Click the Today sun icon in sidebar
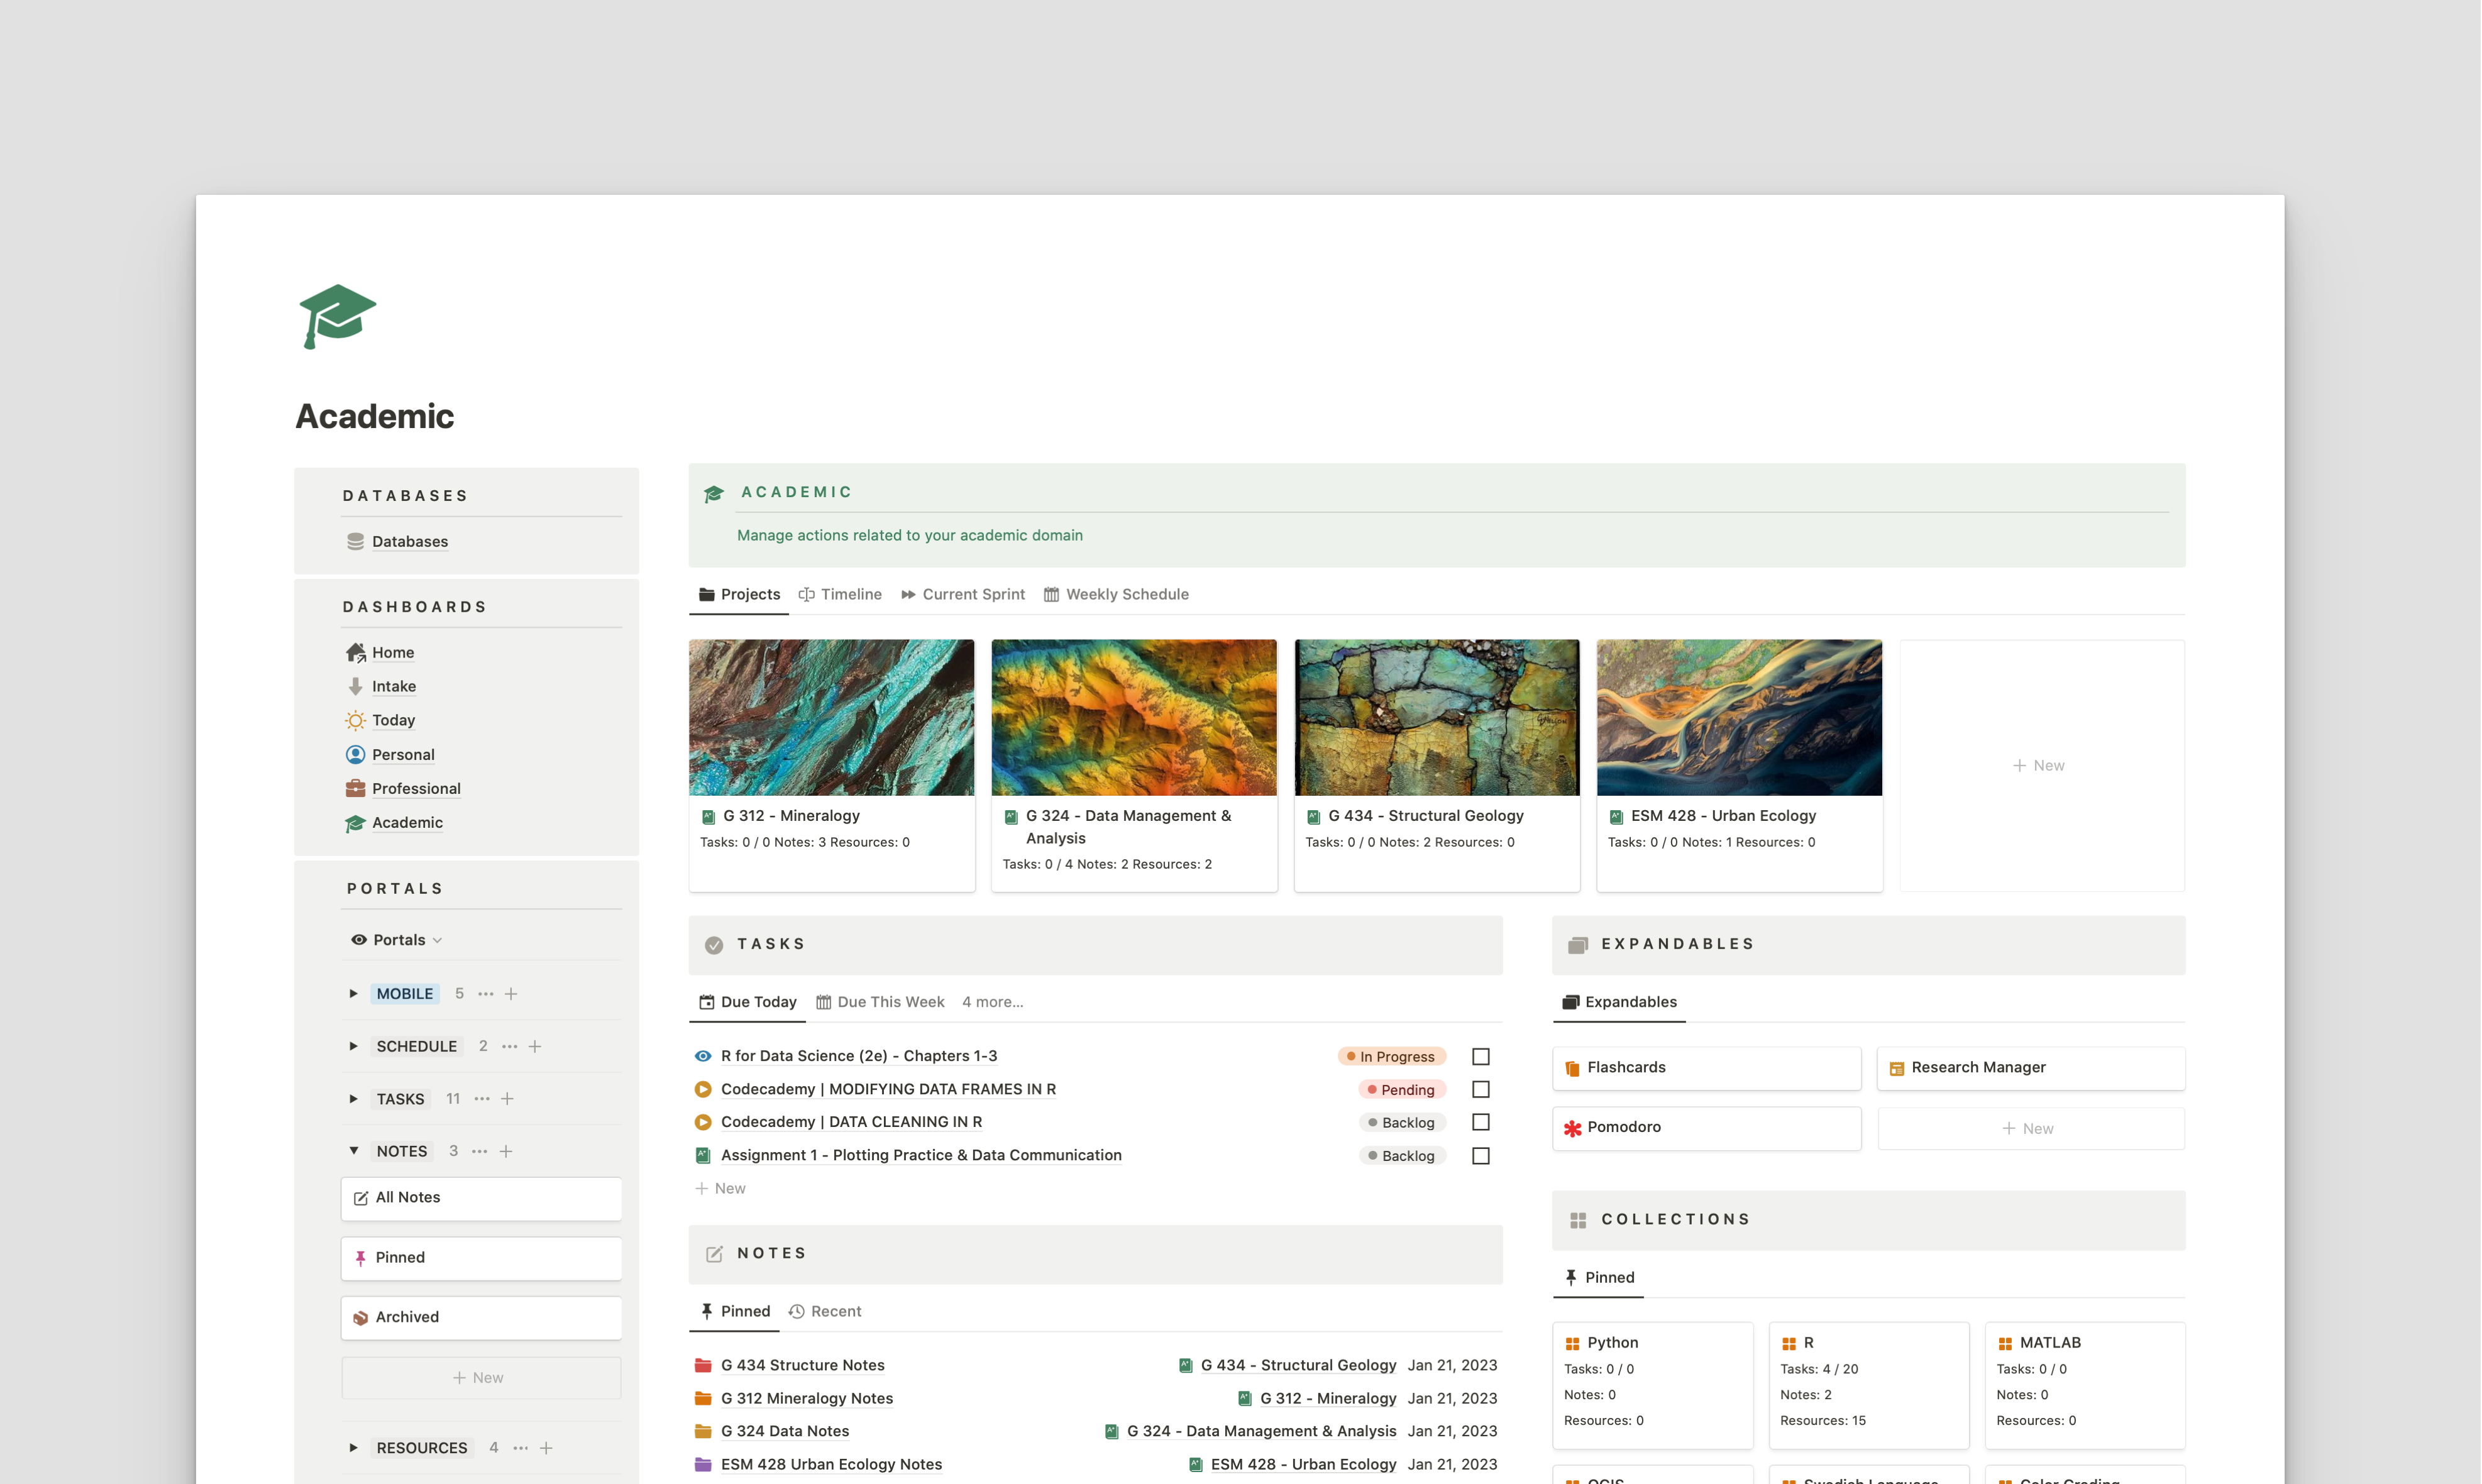 click(x=355, y=720)
